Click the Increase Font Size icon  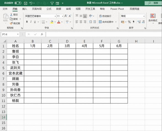tap(66, 16)
